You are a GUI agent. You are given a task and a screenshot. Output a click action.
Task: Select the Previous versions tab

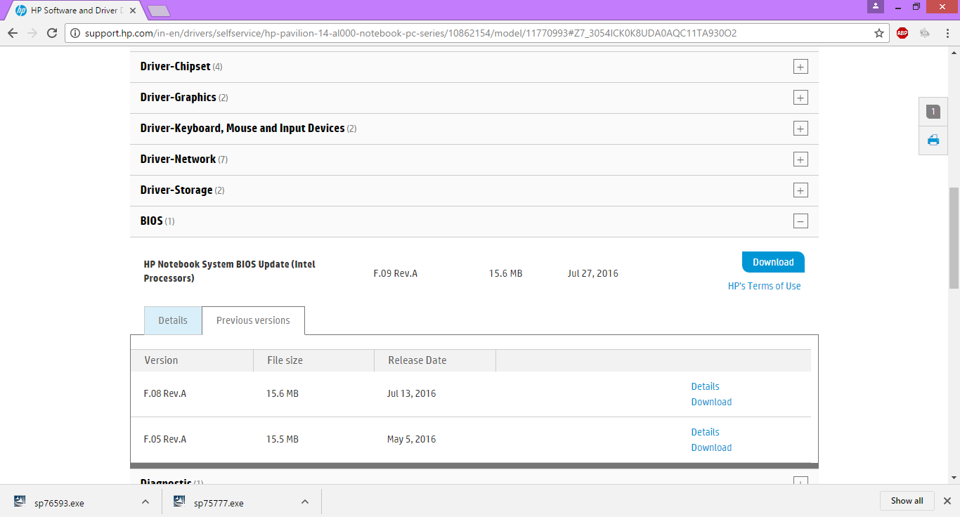[253, 320]
